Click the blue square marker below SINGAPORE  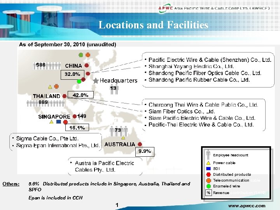pos(59,122)
